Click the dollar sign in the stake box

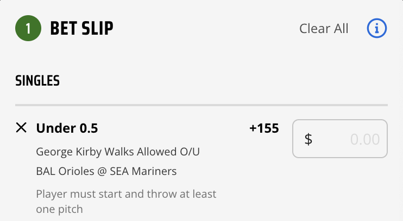pyautogui.click(x=308, y=139)
